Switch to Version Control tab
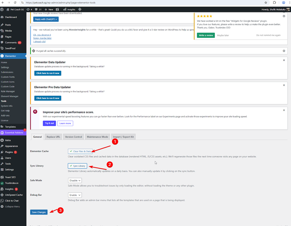Viewport: 291px width, 226px height. 73,137
